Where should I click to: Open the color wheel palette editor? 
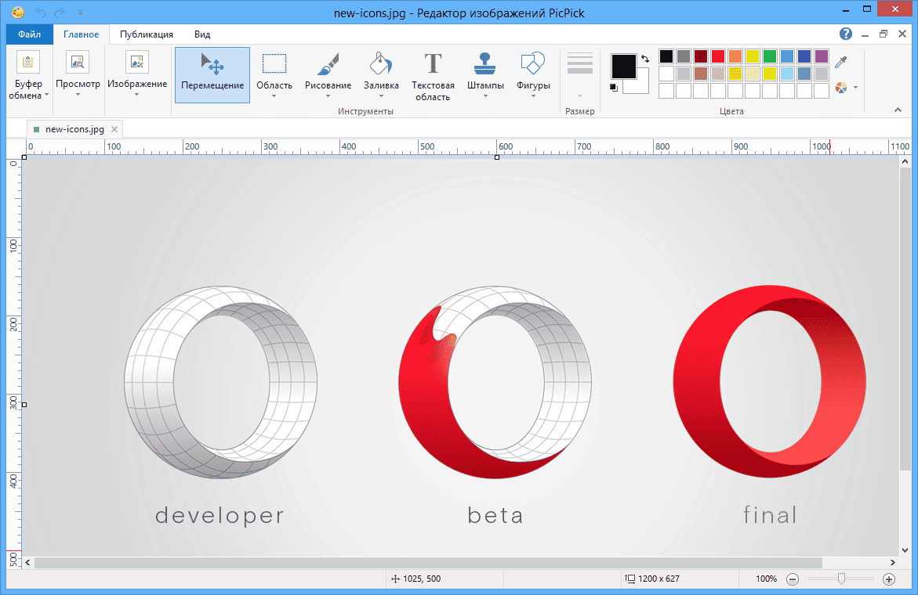841,88
